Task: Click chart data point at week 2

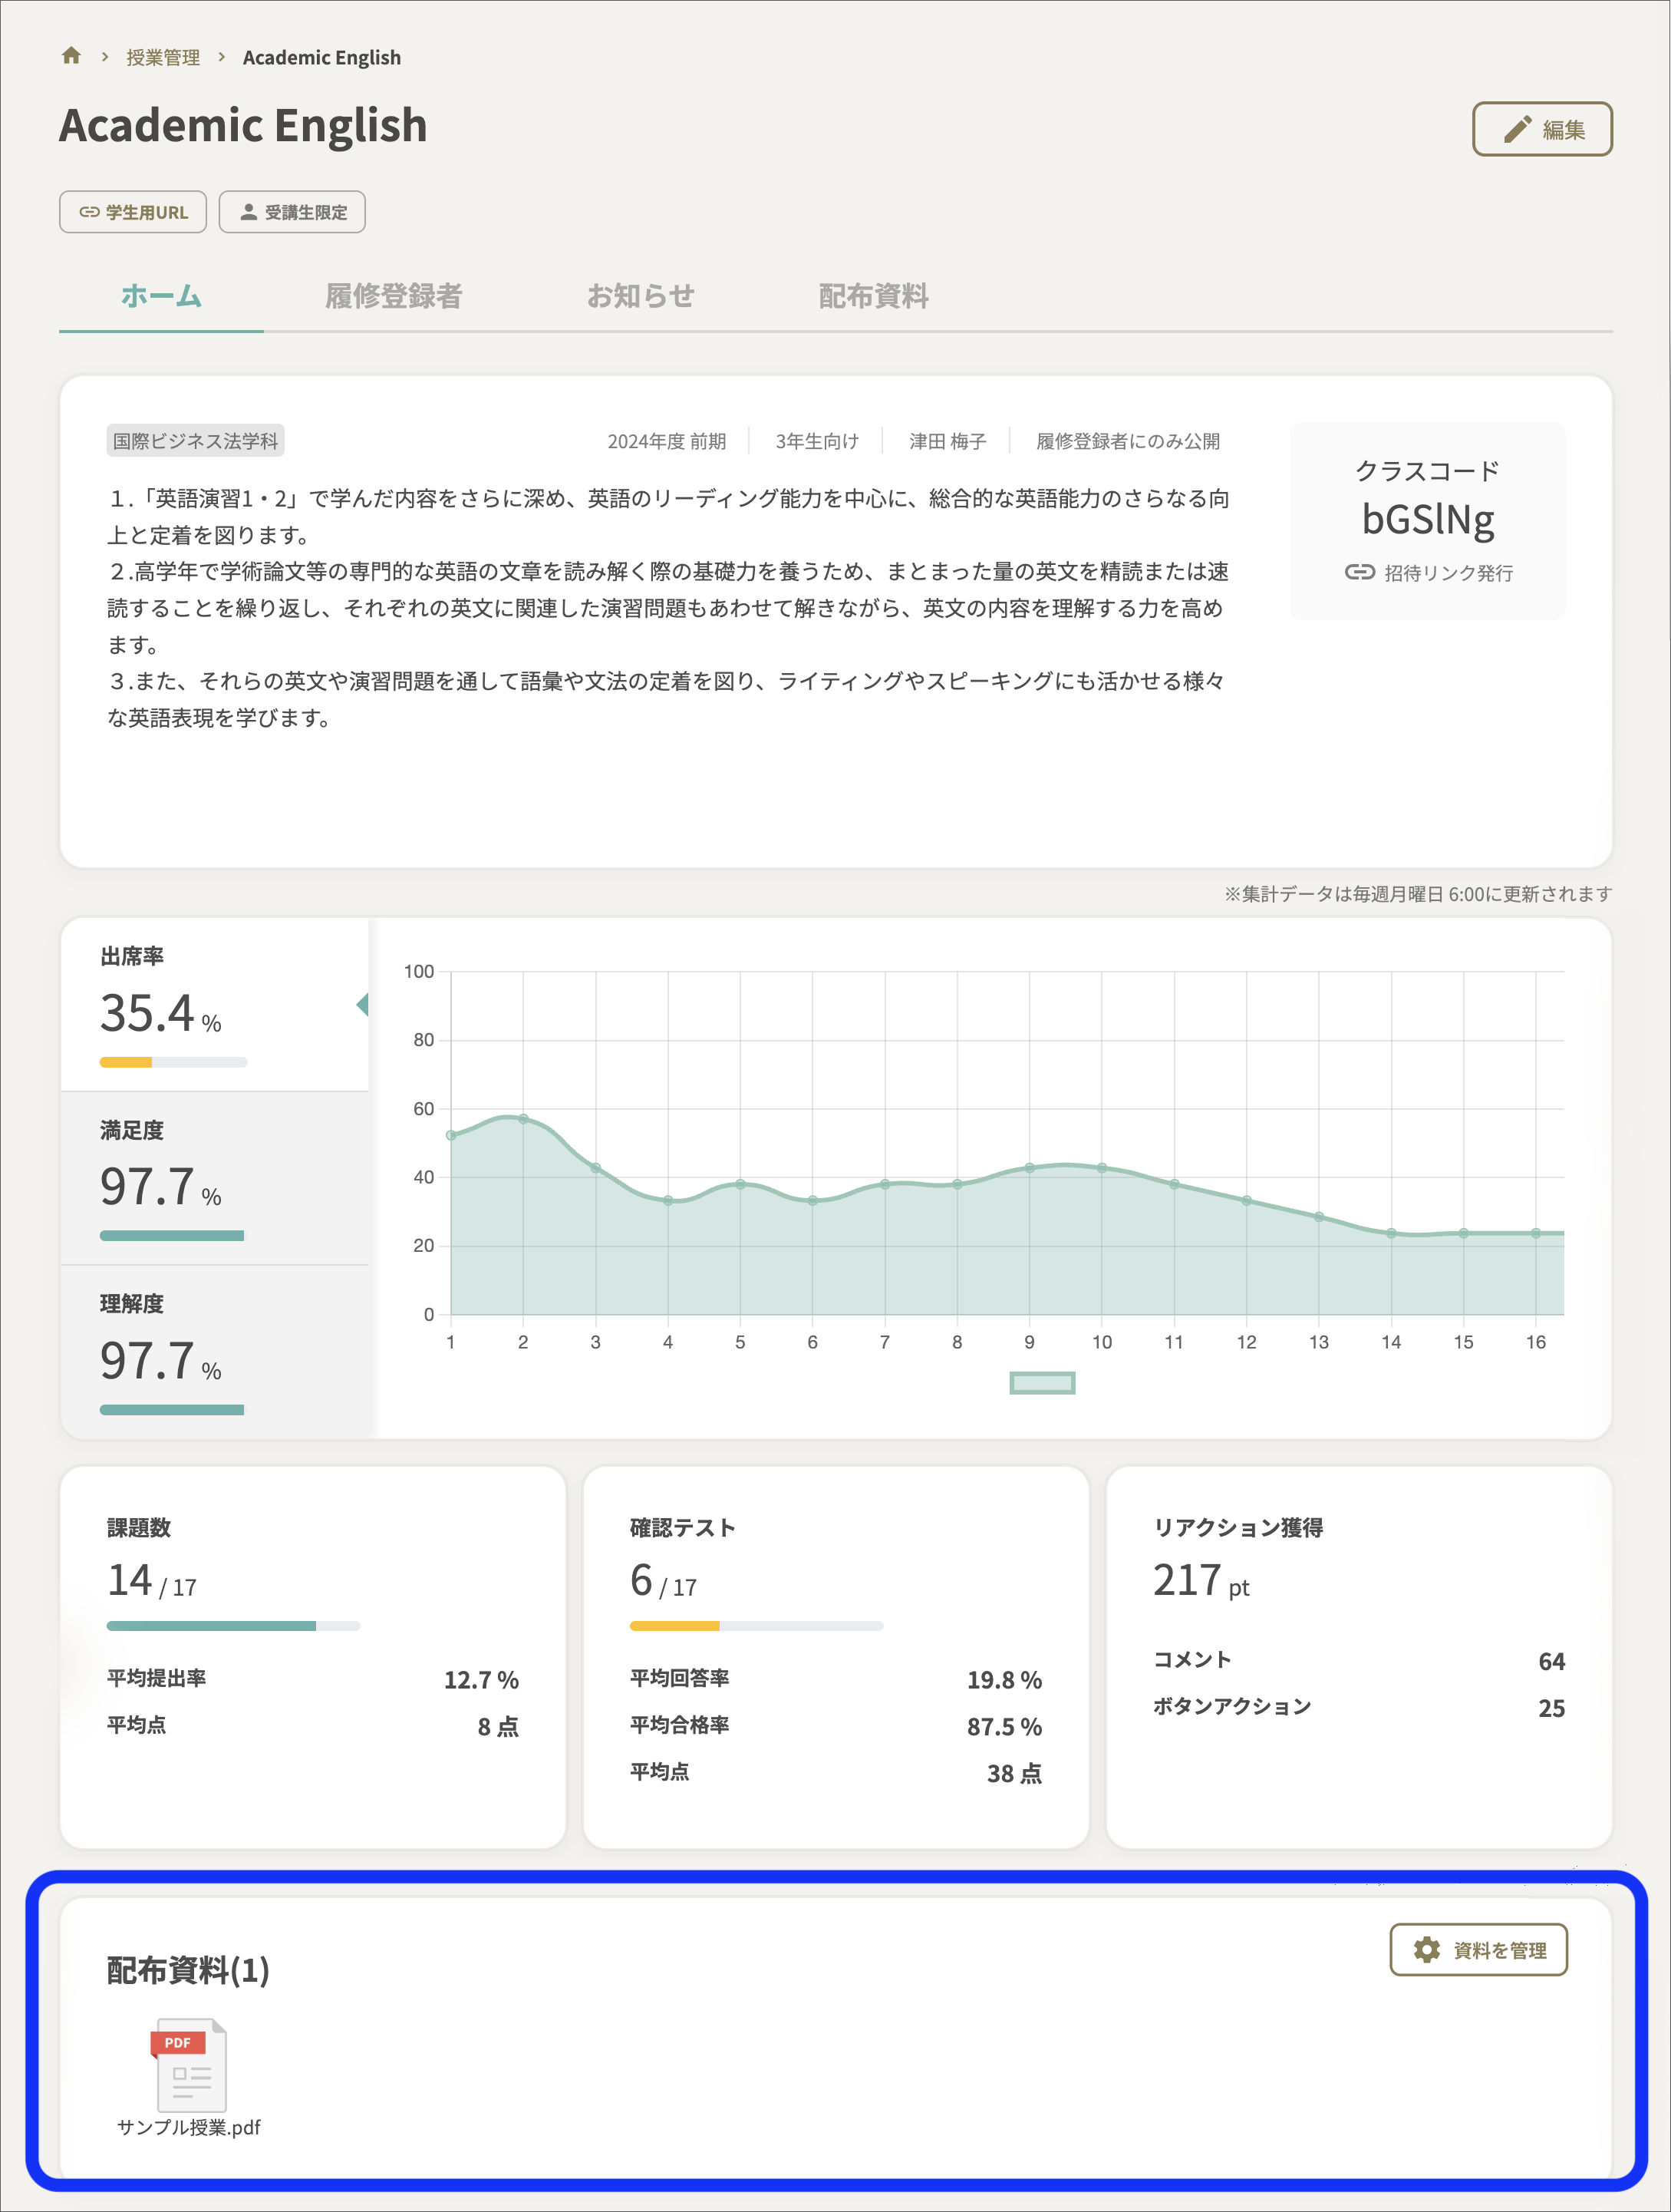Action: click(x=522, y=1119)
